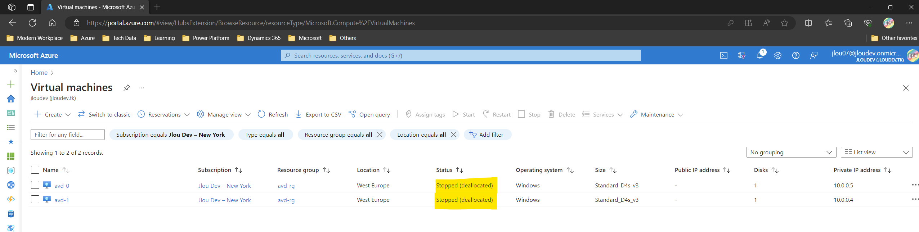
Task: Select the Virtual machines browser tab
Action: pyautogui.click(x=95, y=7)
